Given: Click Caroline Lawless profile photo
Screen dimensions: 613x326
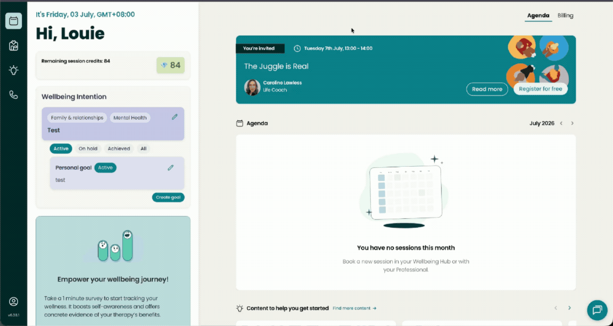Looking at the screenshot, I should pos(252,88).
